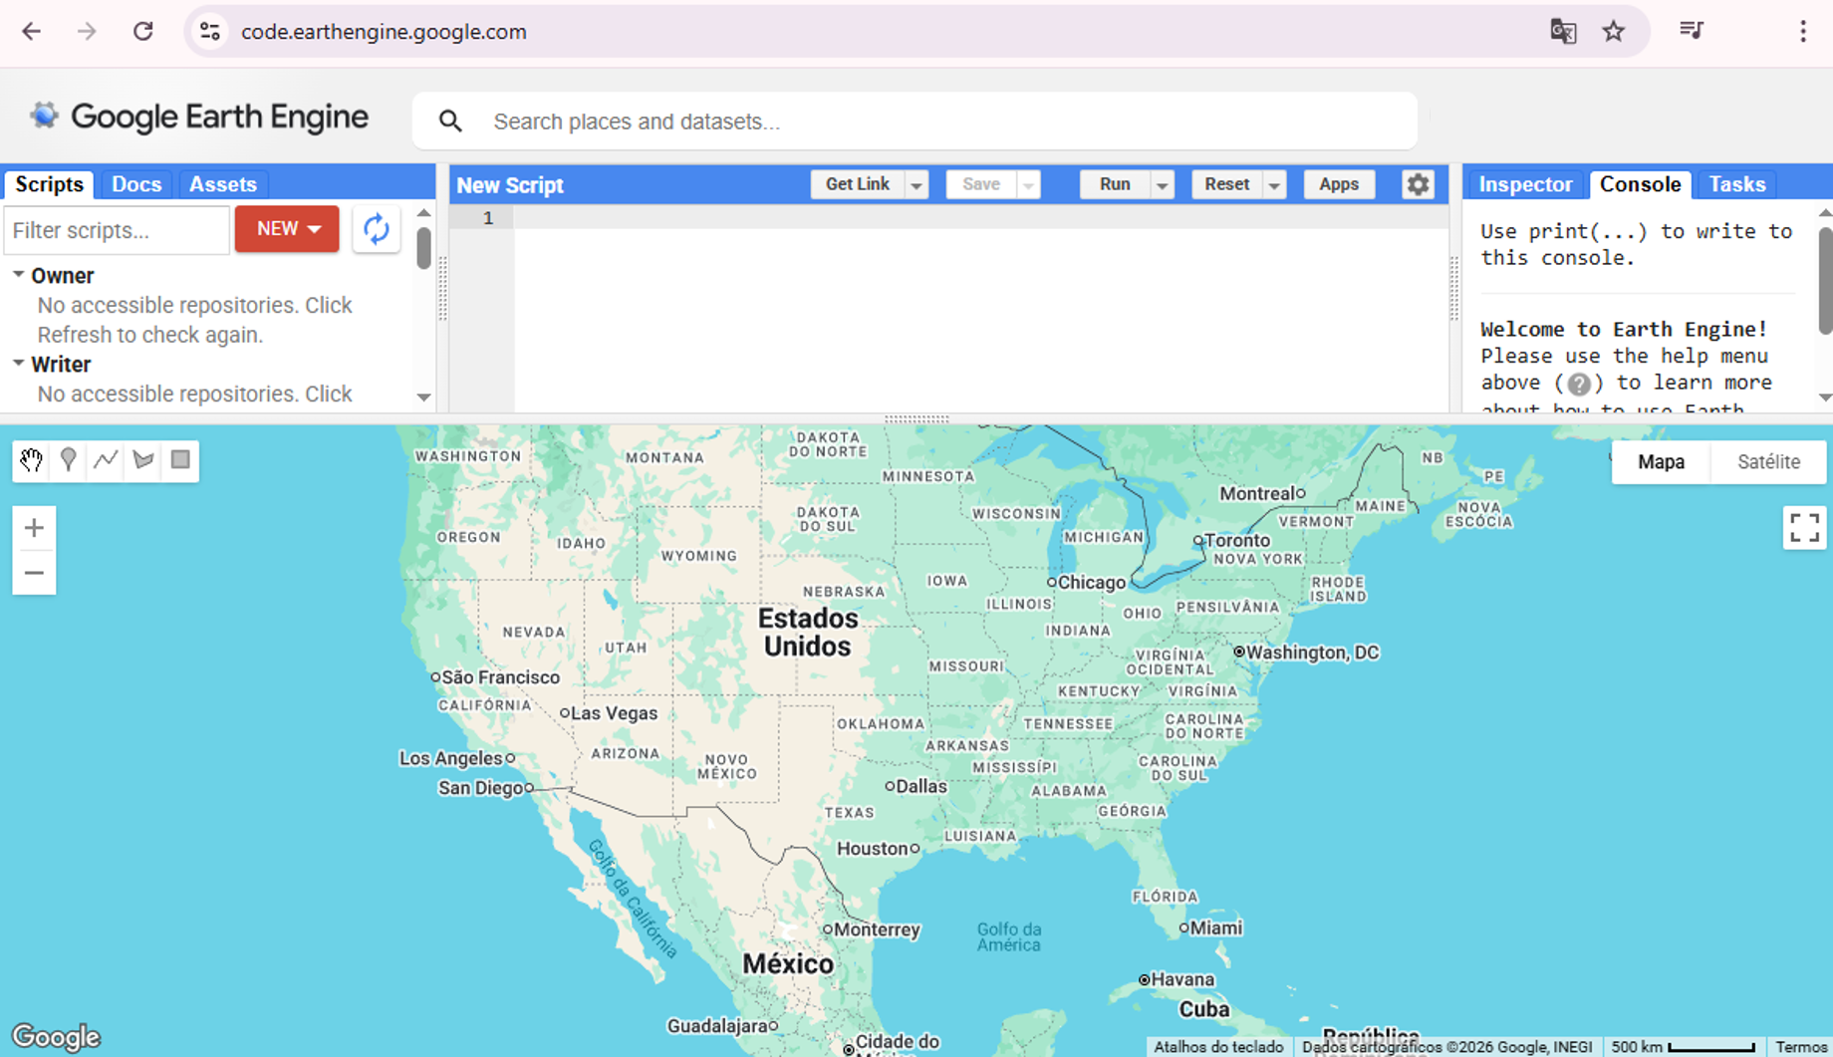
Task: Collapse the Owner repository group
Action: click(x=18, y=275)
